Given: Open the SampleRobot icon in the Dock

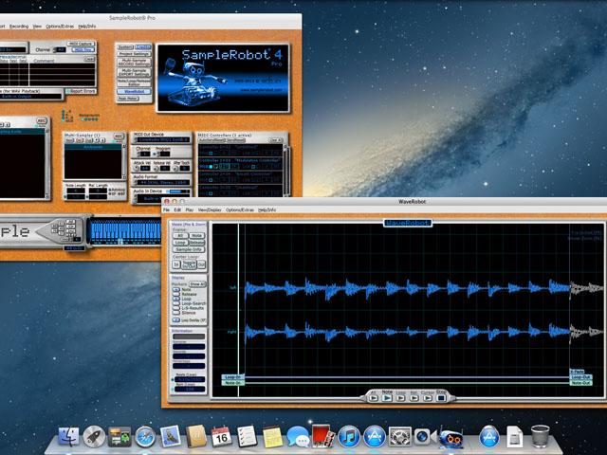Looking at the screenshot, I should click(x=451, y=437).
